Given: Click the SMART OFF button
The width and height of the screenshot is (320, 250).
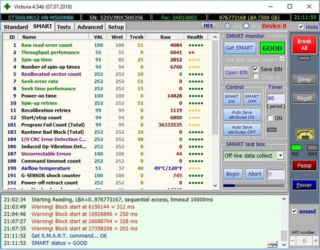Looking at the screenshot, I should coord(252,99).
